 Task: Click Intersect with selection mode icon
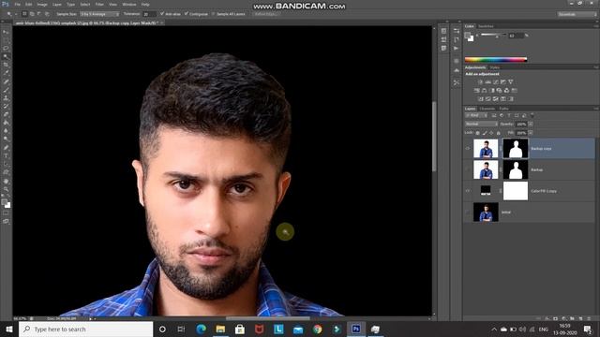point(47,14)
